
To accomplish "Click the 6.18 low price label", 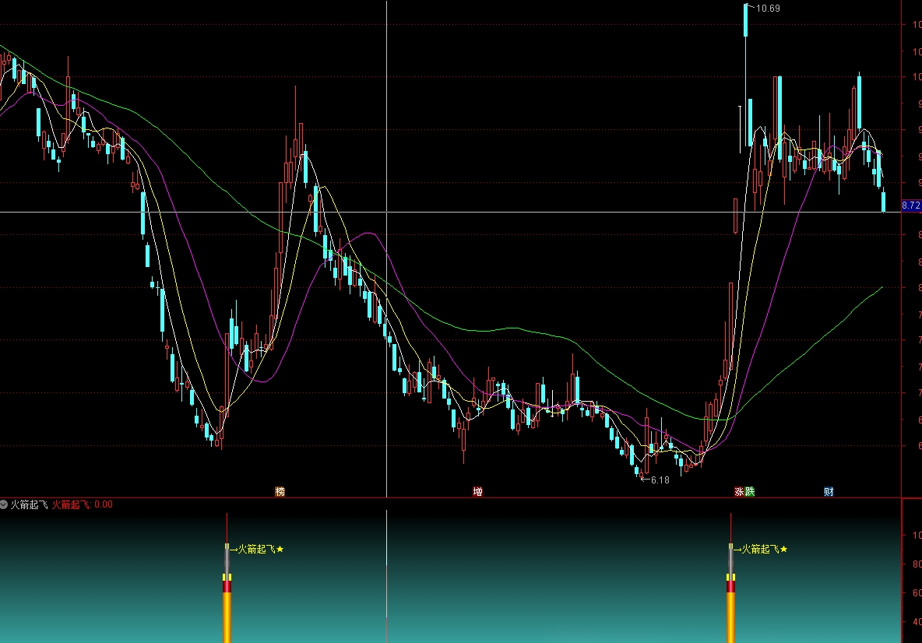I will (660, 480).
